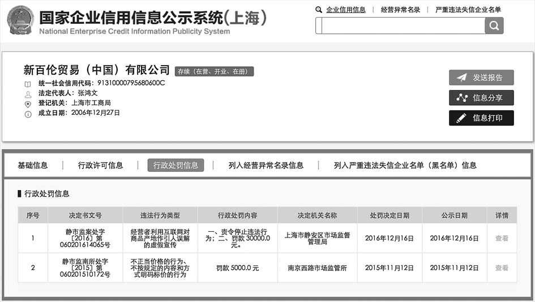Image resolution: width=535 pixels, height=302 pixels.
Task: Select the 行政处罚信息 tab
Action: 176,165
